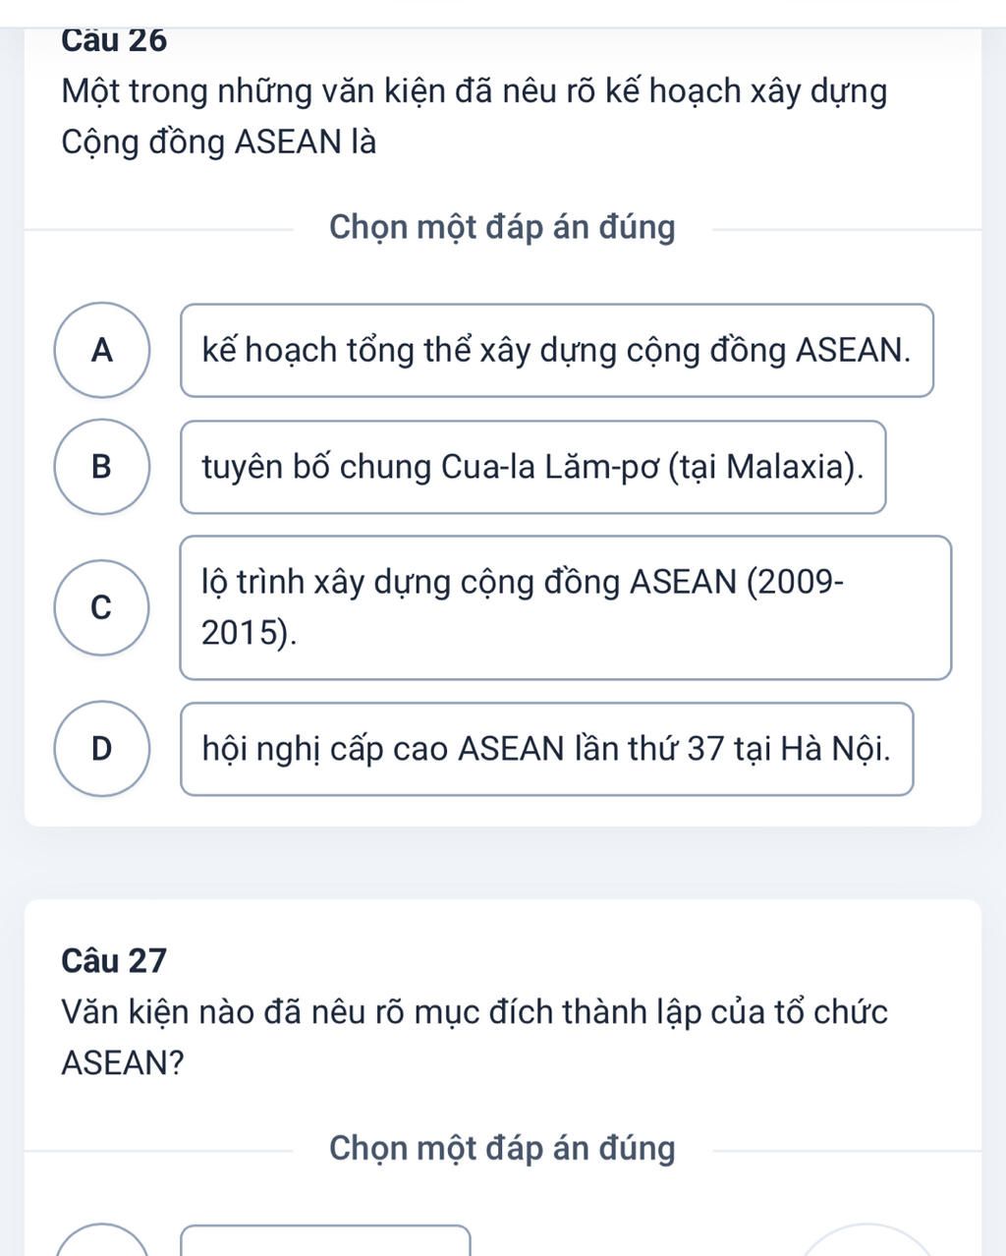
Task: Click the 'Câu 27' heading
Action: (114, 959)
